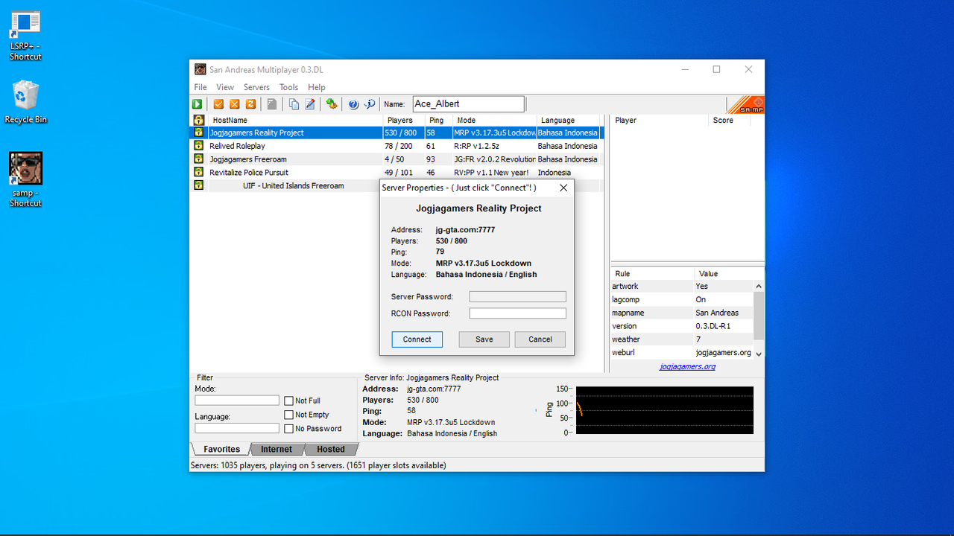Click the rules list scroll up arrow
The image size is (954, 536).
click(x=759, y=286)
